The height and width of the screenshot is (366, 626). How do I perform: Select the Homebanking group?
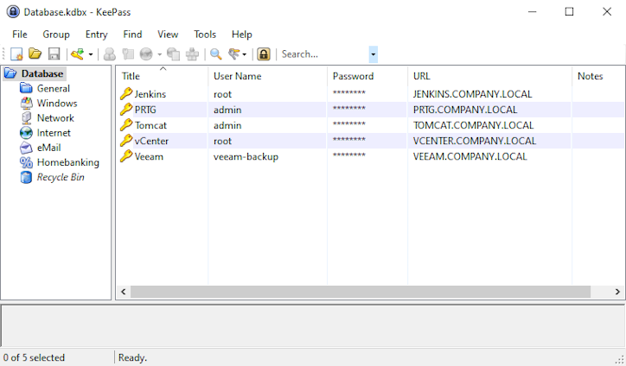[x=67, y=162]
